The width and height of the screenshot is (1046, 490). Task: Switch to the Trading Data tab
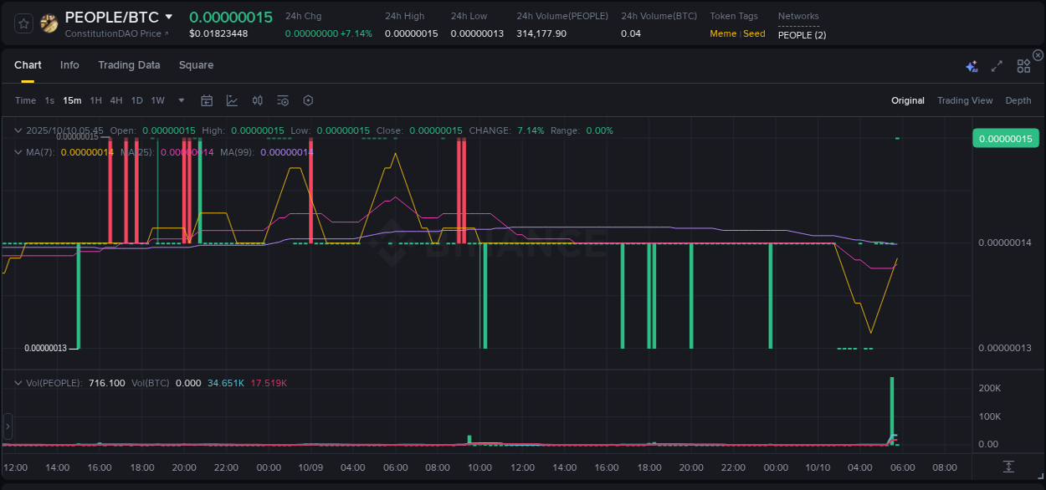pos(129,64)
